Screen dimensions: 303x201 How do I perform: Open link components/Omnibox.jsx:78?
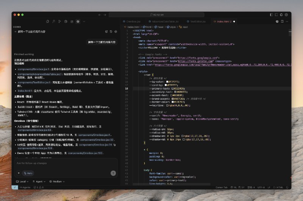(x=95, y=145)
